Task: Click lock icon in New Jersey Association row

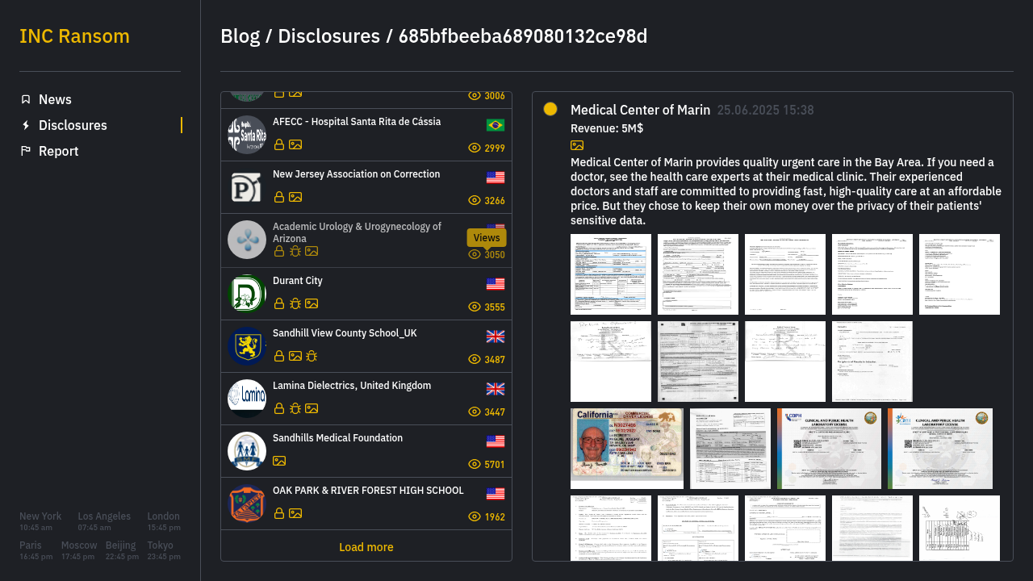Action: pos(279,197)
